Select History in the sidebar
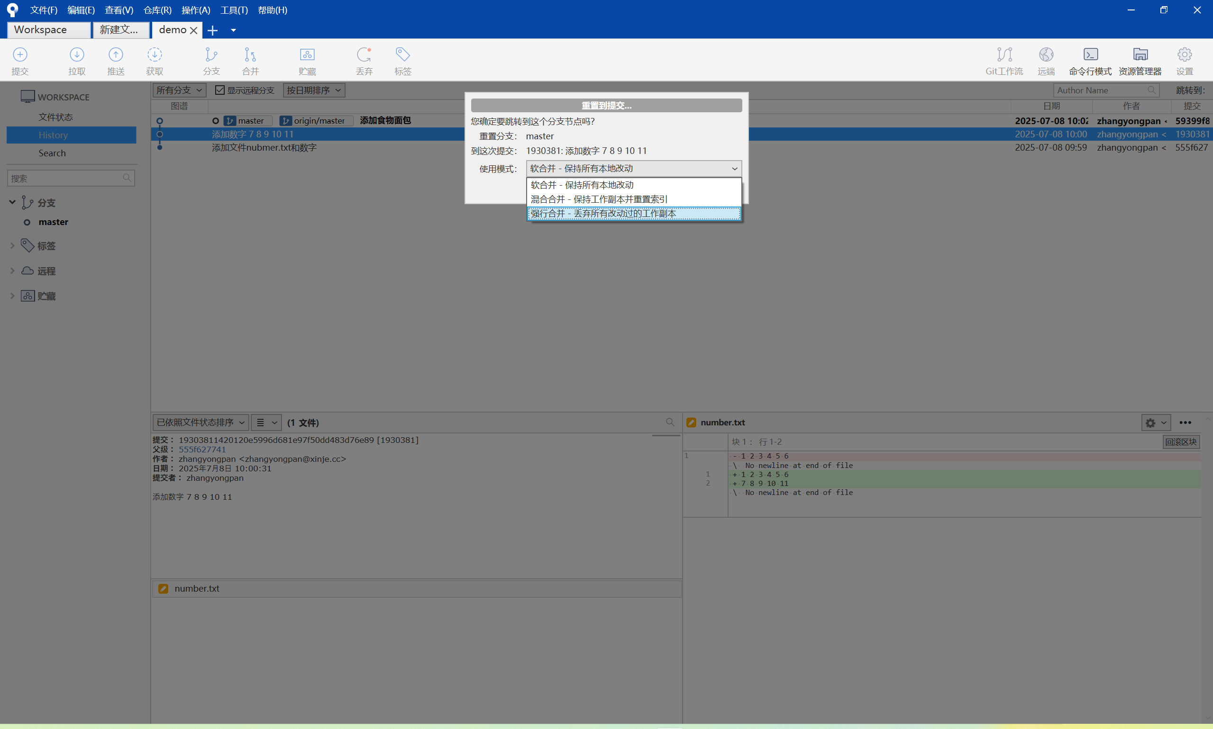The image size is (1213, 729). click(71, 135)
